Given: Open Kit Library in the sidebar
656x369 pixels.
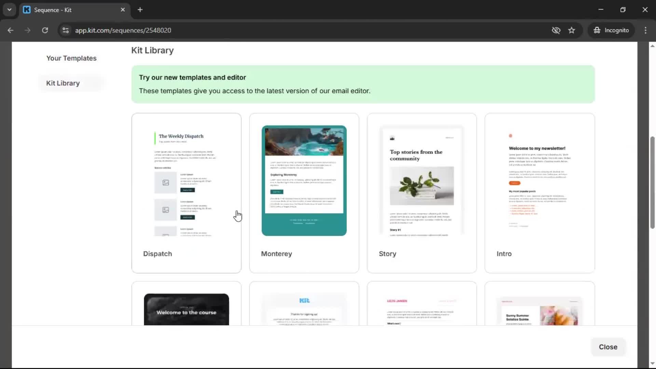Looking at the screenshot, I should tap(63, 83).
